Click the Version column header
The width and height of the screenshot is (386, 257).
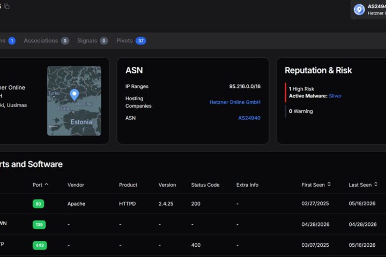pyautogui.click(x=167, y=185)
